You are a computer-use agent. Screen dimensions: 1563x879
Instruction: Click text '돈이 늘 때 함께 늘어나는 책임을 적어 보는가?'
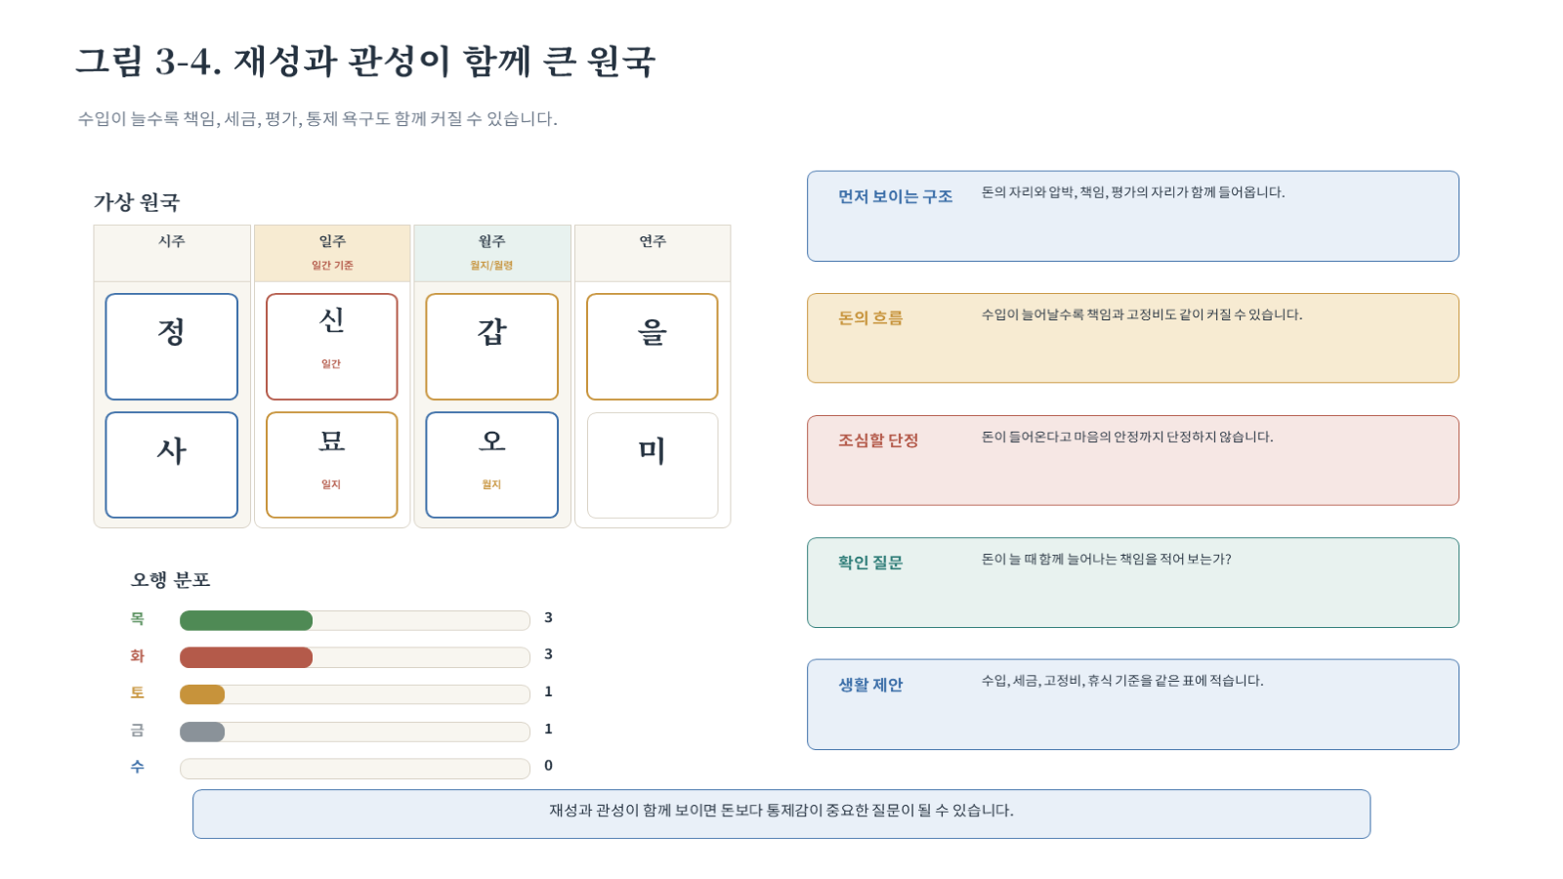point(1107,559)
